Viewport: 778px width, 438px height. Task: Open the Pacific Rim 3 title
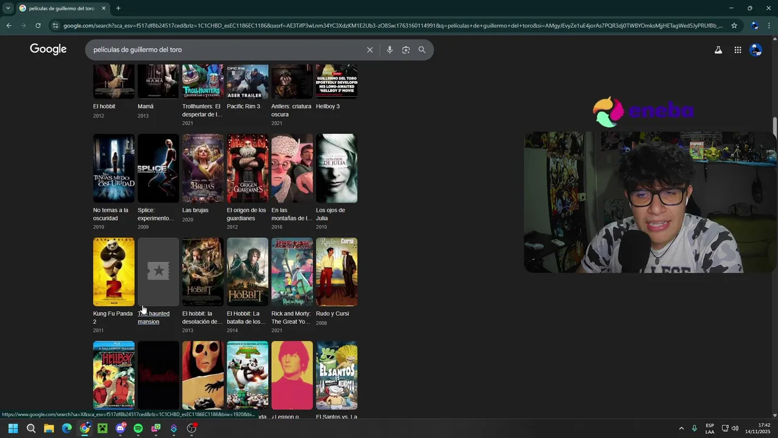tap(243, 106)
